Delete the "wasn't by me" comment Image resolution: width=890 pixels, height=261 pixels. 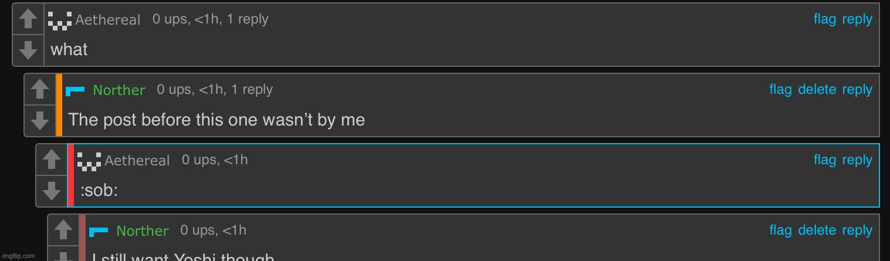point(817,90)
